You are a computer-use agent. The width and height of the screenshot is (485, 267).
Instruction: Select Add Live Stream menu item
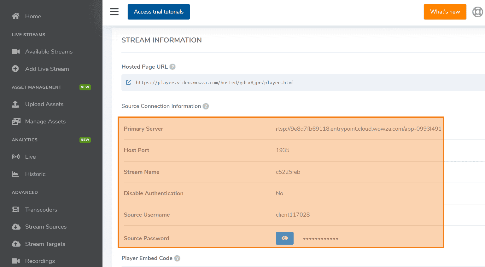pos(47,69)
